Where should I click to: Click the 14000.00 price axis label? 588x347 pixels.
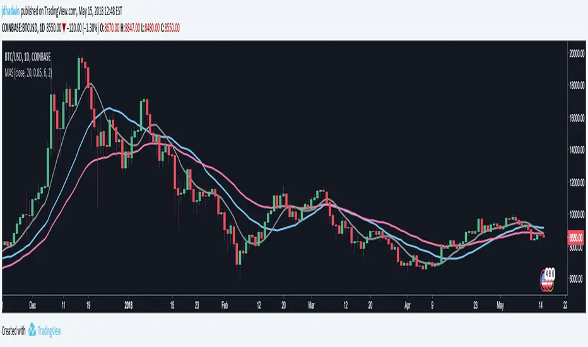click(x=576, y=150)
